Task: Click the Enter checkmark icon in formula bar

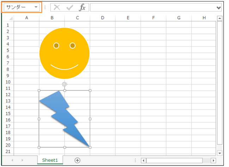Action: pos(70,7)
